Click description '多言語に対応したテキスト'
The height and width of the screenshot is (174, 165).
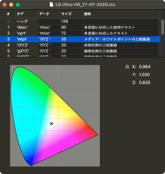click(106, 33)
